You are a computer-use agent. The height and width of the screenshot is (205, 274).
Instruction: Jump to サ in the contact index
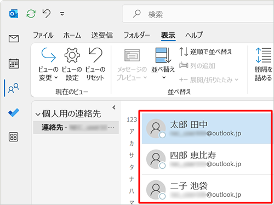[x=132, y=155]
